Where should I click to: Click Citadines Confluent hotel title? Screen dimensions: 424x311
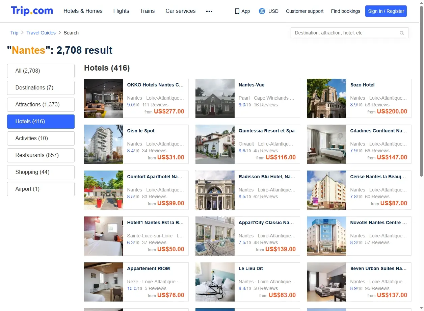click(x=378, y=131)
